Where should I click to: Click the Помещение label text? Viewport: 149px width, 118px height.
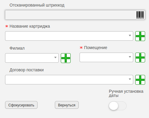[x=96, y=48]
